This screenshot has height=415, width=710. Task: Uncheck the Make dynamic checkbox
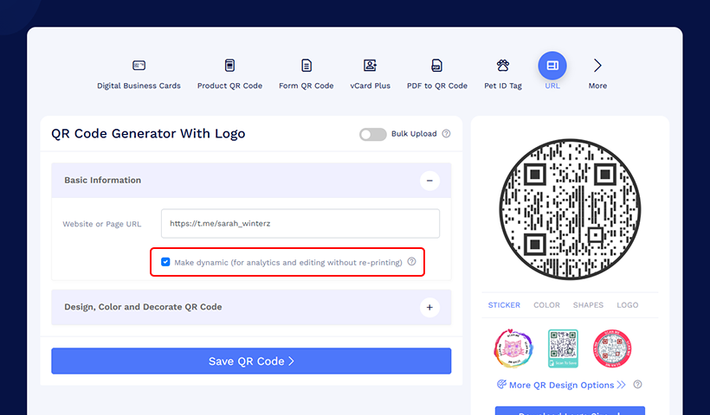click(165, 262)
